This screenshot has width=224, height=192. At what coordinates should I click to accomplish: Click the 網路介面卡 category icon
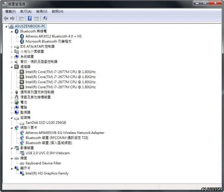click(x=16, y=128)
